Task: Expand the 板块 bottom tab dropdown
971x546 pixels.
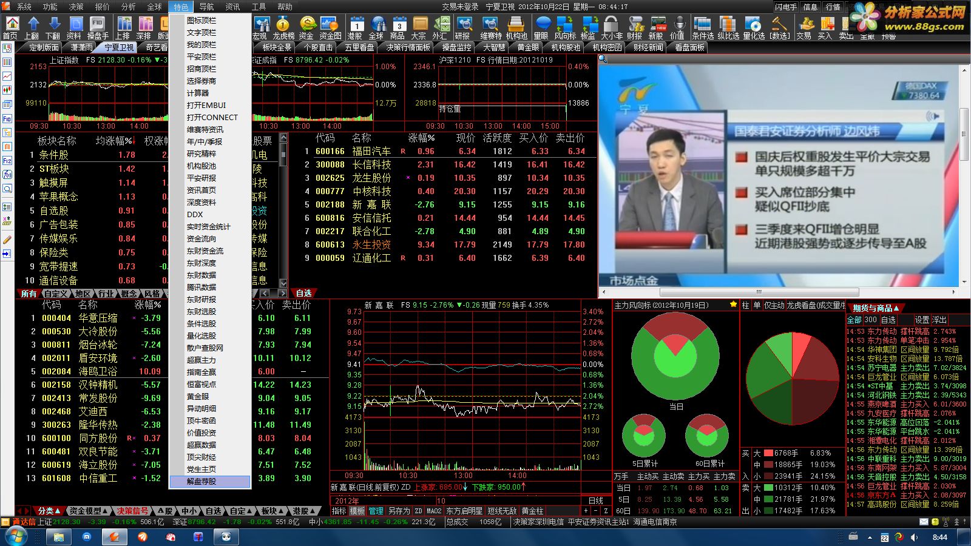Action: pyautogui.click(x=272, y=511)
